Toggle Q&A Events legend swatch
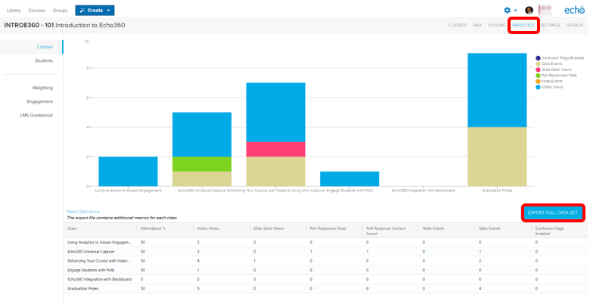Viewport: 590px width, 304px height. [538, 64]
